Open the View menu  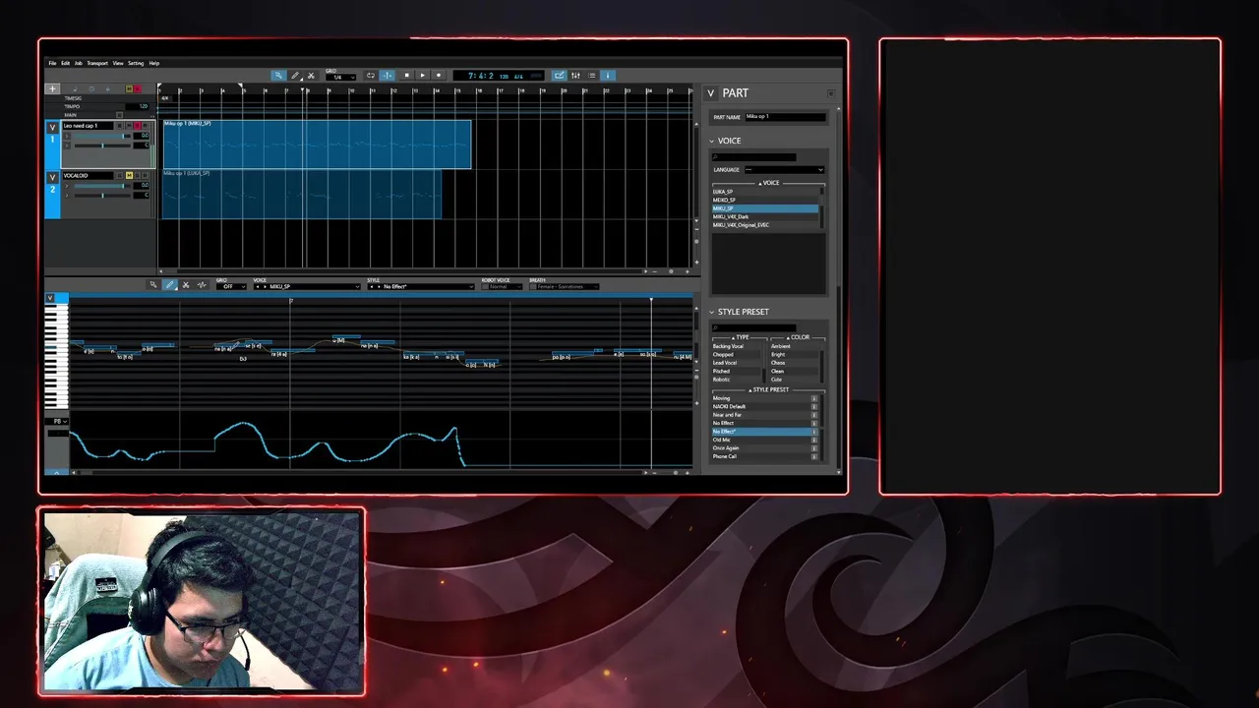[118, 63]
